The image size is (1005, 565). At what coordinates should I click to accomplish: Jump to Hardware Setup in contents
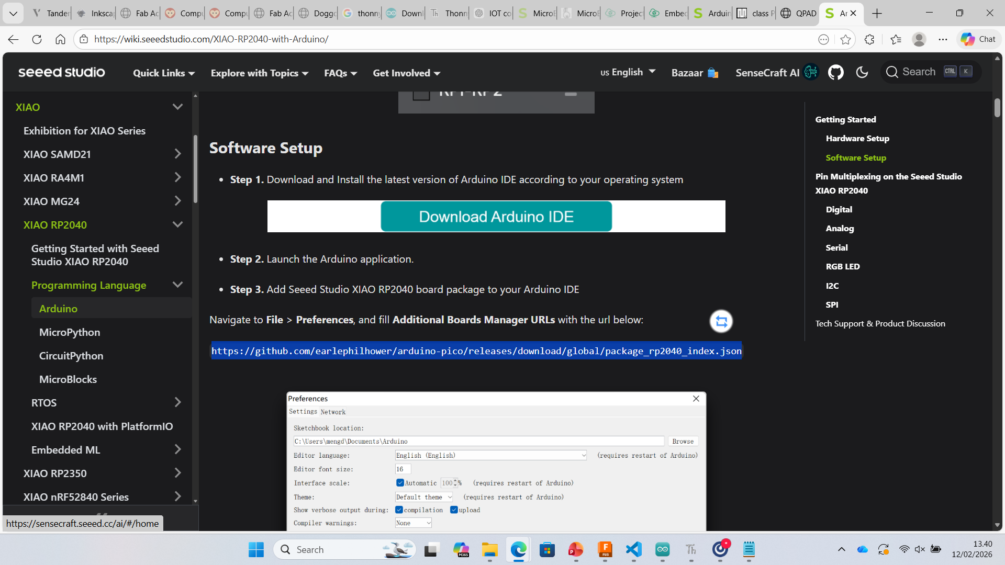[x=857, y=139]
